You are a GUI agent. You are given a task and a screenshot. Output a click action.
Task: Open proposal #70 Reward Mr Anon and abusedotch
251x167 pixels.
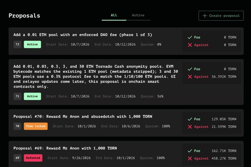pyautogui.click(x=83, y=116)
